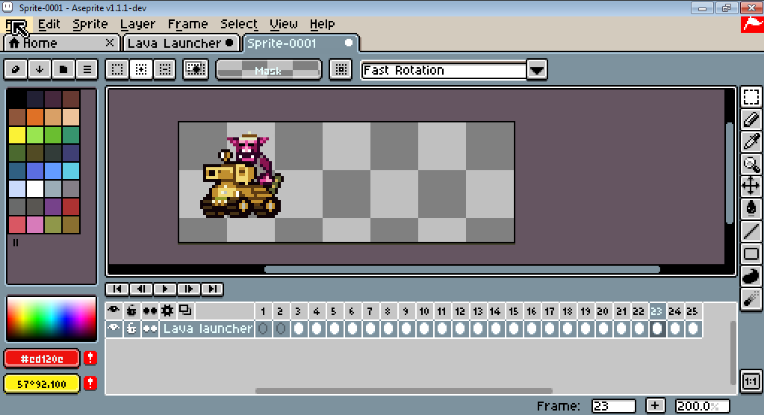Open the Sprite menu
The height and width of the screenshot is (415, 764).
pyautogui.click(x=90, y=25)
